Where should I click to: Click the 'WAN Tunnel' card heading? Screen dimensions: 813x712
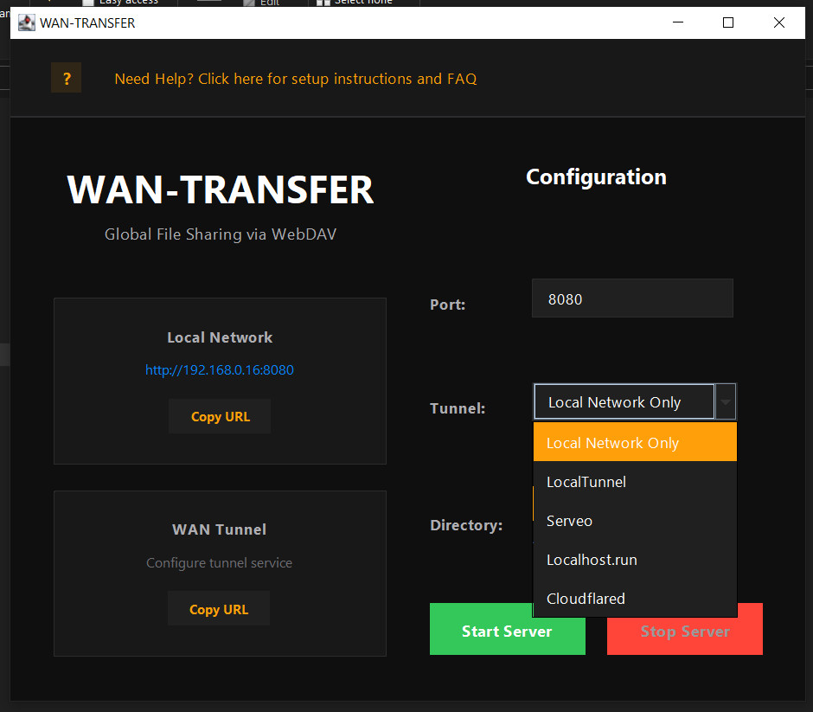tap(220, 529)
